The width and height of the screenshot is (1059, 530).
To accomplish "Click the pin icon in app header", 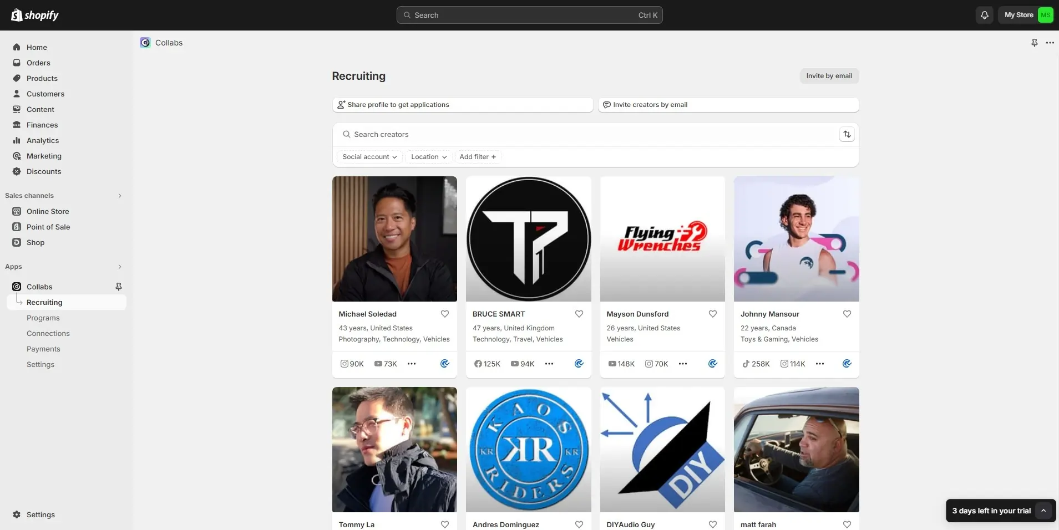I will pos(1034,43).
